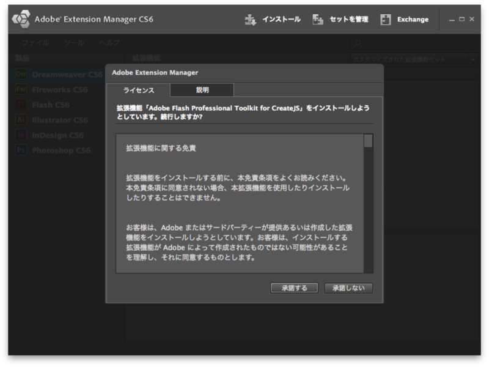
Task: Decline the license via 承諾しない button
Action: 347,288
